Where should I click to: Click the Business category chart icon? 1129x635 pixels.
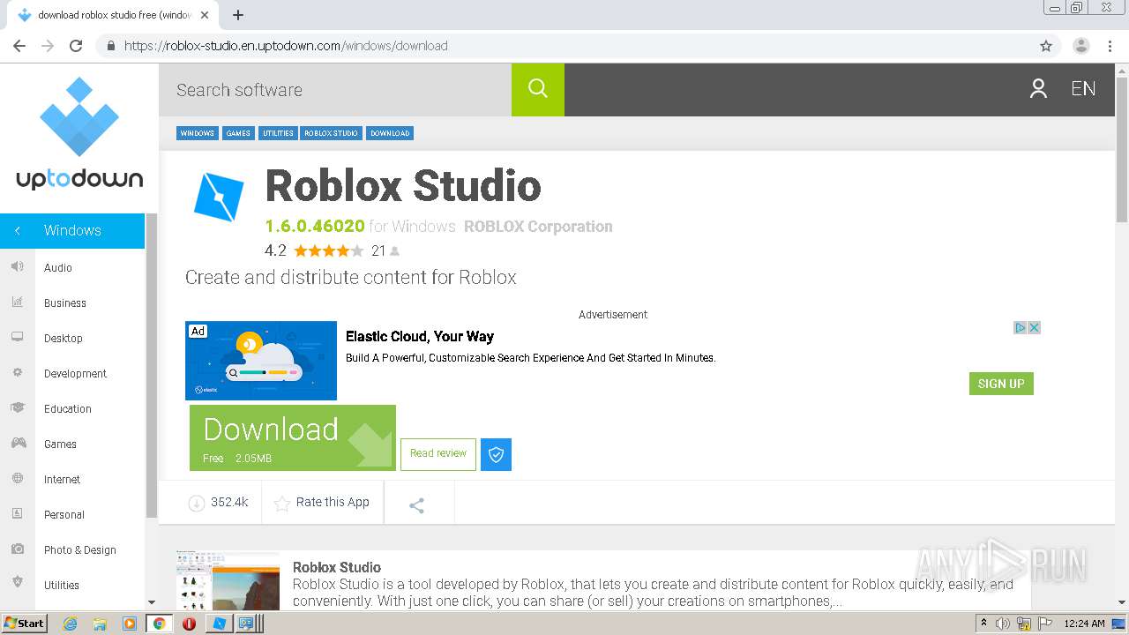[x=18, y=302]
